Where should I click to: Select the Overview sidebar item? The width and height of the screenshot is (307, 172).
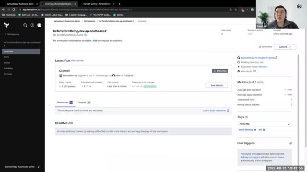point(21,51)
